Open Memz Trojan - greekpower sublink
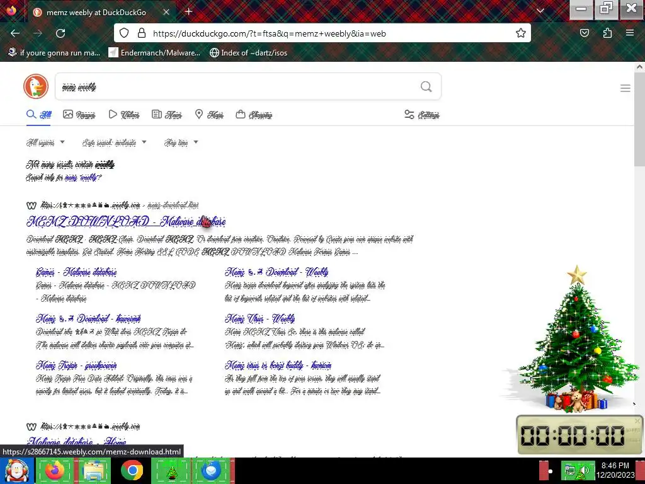This screenshot has height=484, width=645. (x=76, y=365)
